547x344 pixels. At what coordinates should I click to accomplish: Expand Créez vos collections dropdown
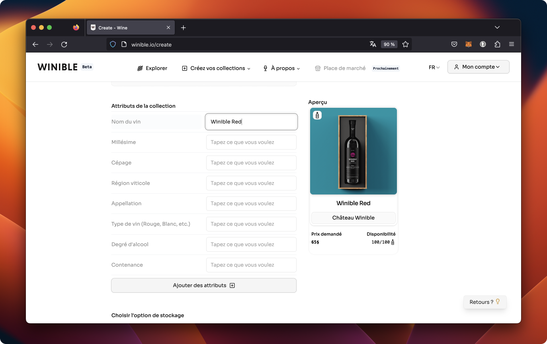pyautogui.click(x=216, y=68)
